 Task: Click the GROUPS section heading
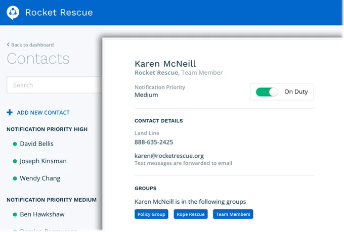(x=146, y=189)
